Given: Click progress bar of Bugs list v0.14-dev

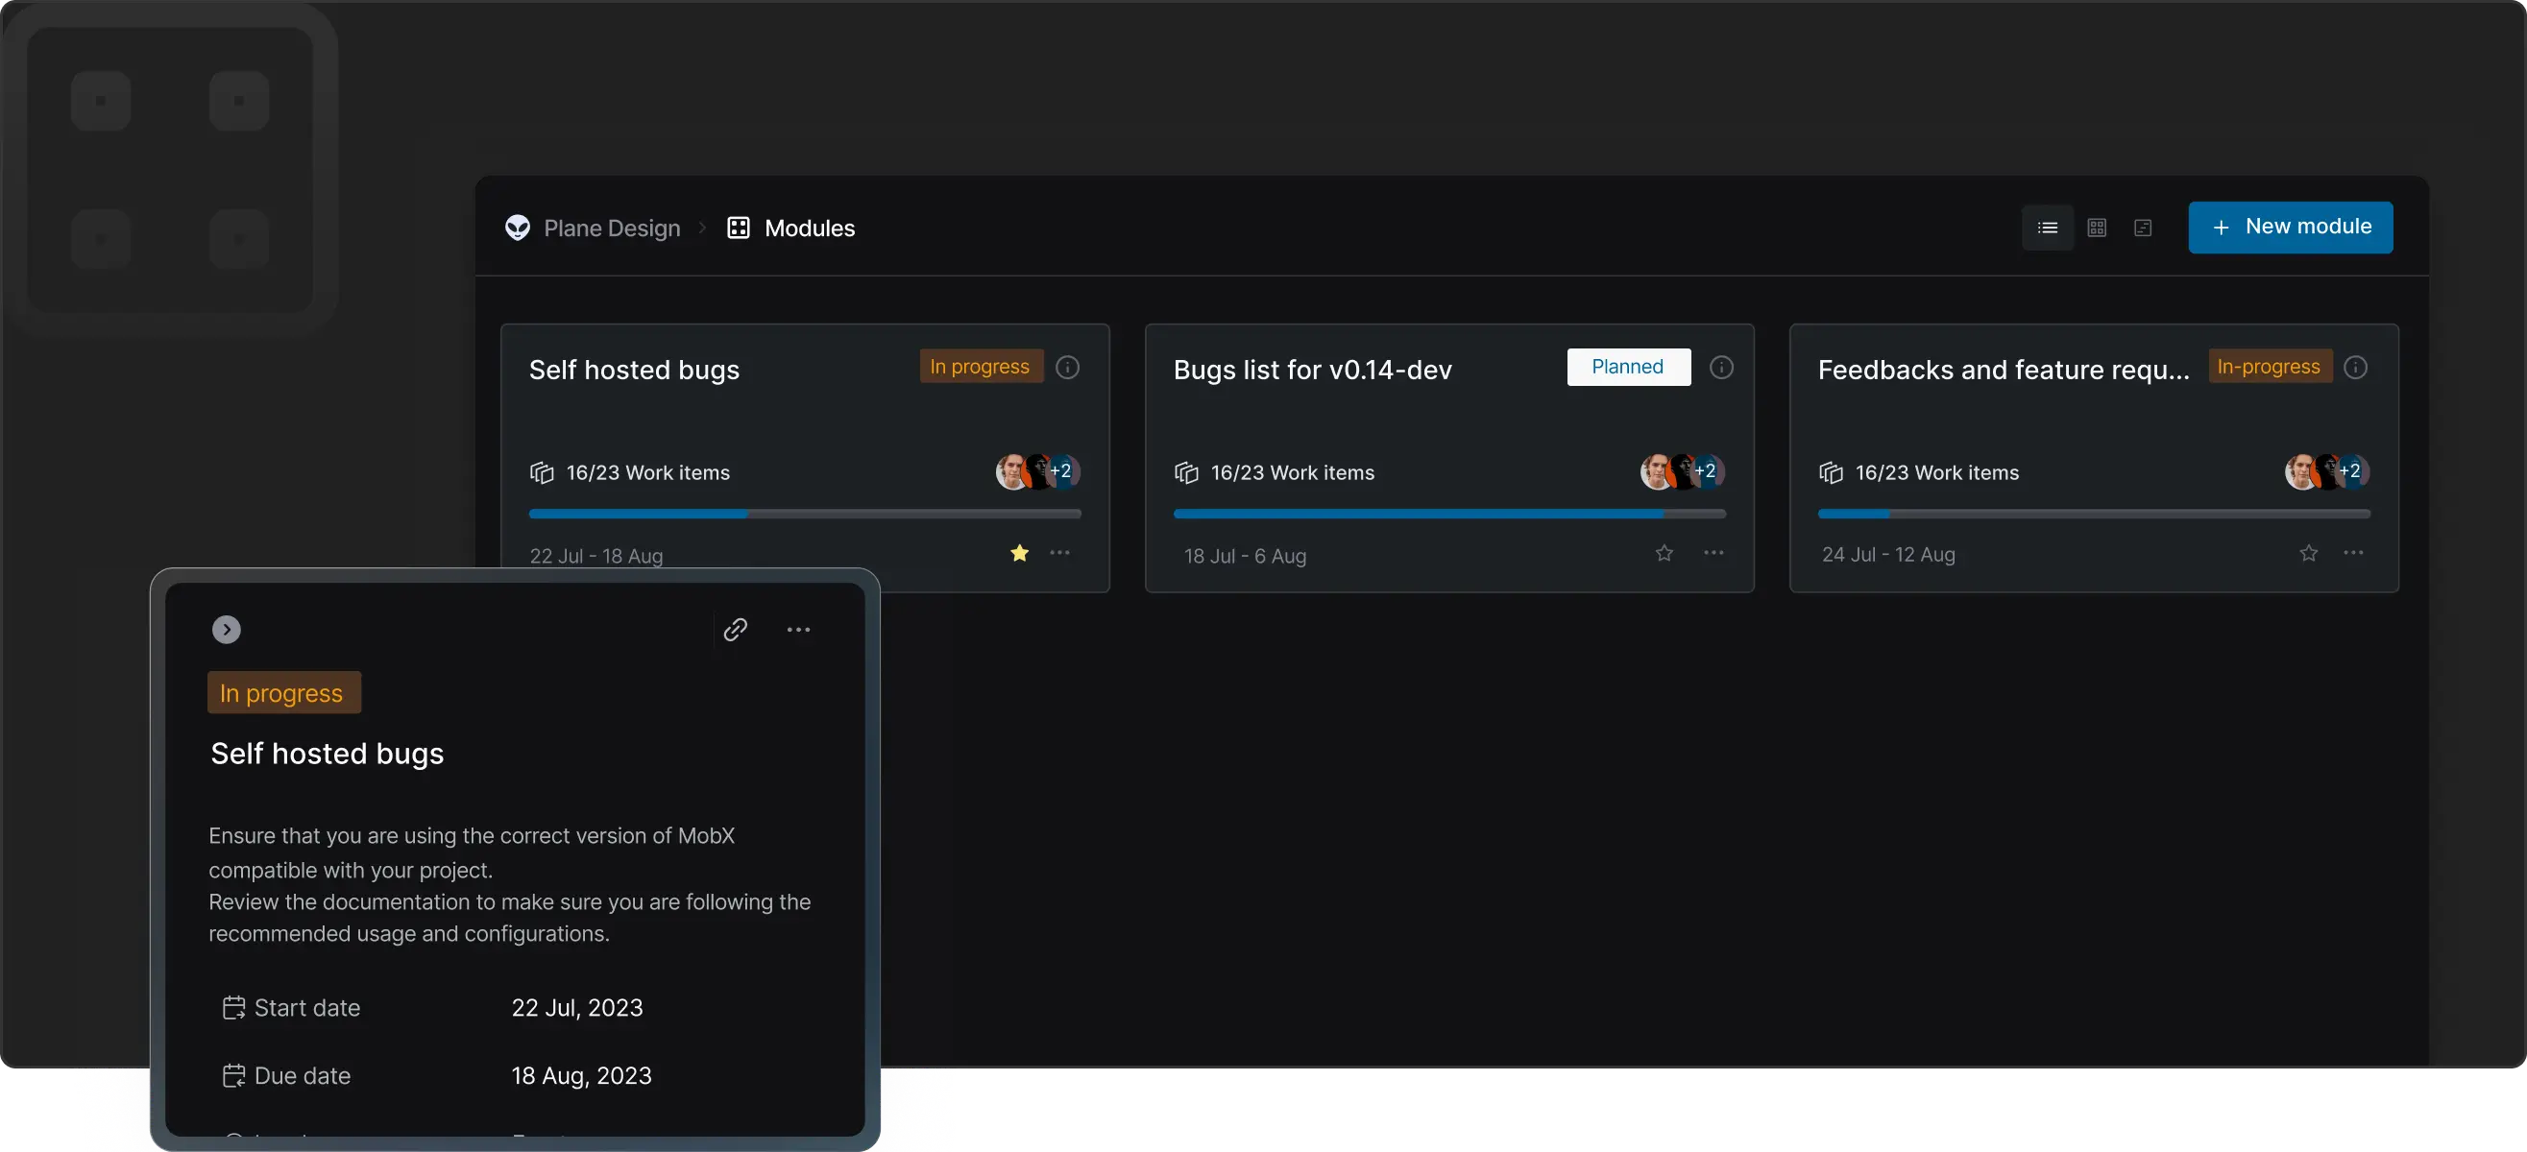Looking at the screenshot, I should pos(1449,514).
